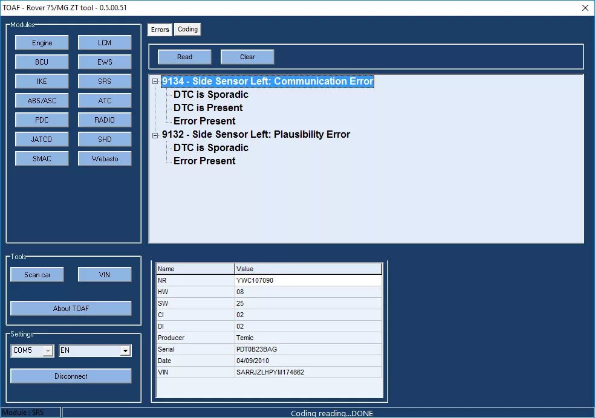This screenshot has width=595, height=418.
Task: Select the EWS module button
Action: tap(105, 62)
